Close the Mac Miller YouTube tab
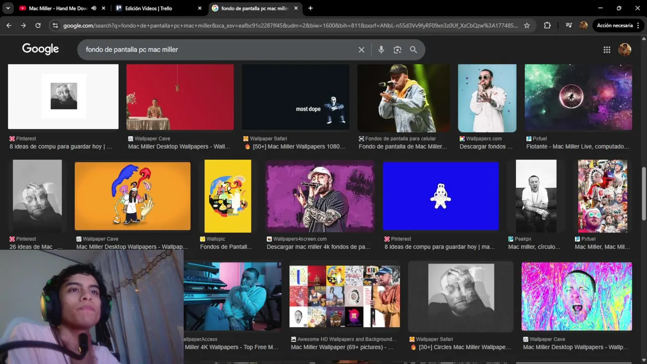Viewport: 647px width, 364px height. 104,8
